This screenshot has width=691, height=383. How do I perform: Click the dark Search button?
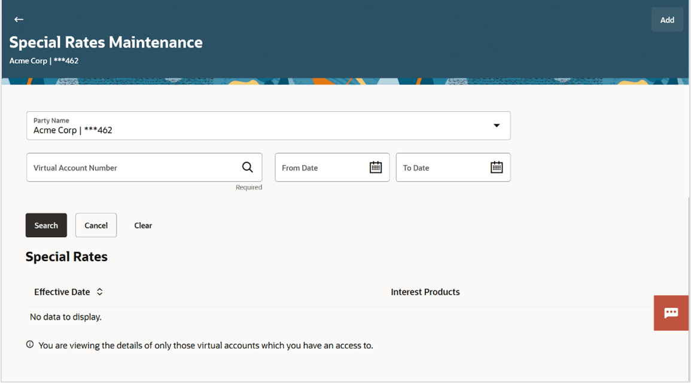[46, 225]
